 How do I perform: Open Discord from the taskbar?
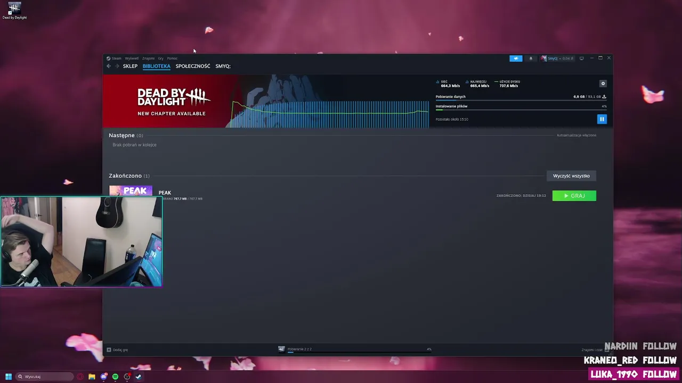point(103,377)
